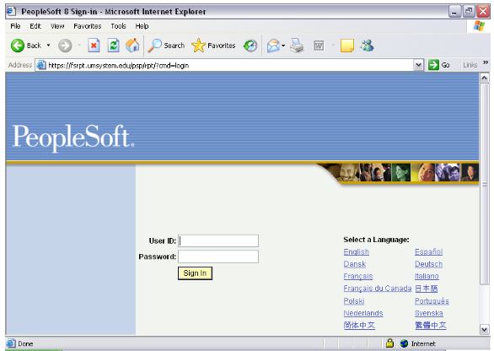Select Traditional Chinese 繁體中文 link
Image resolution: width=494 pixels, height=351 pixels.
tap(431, 325)
